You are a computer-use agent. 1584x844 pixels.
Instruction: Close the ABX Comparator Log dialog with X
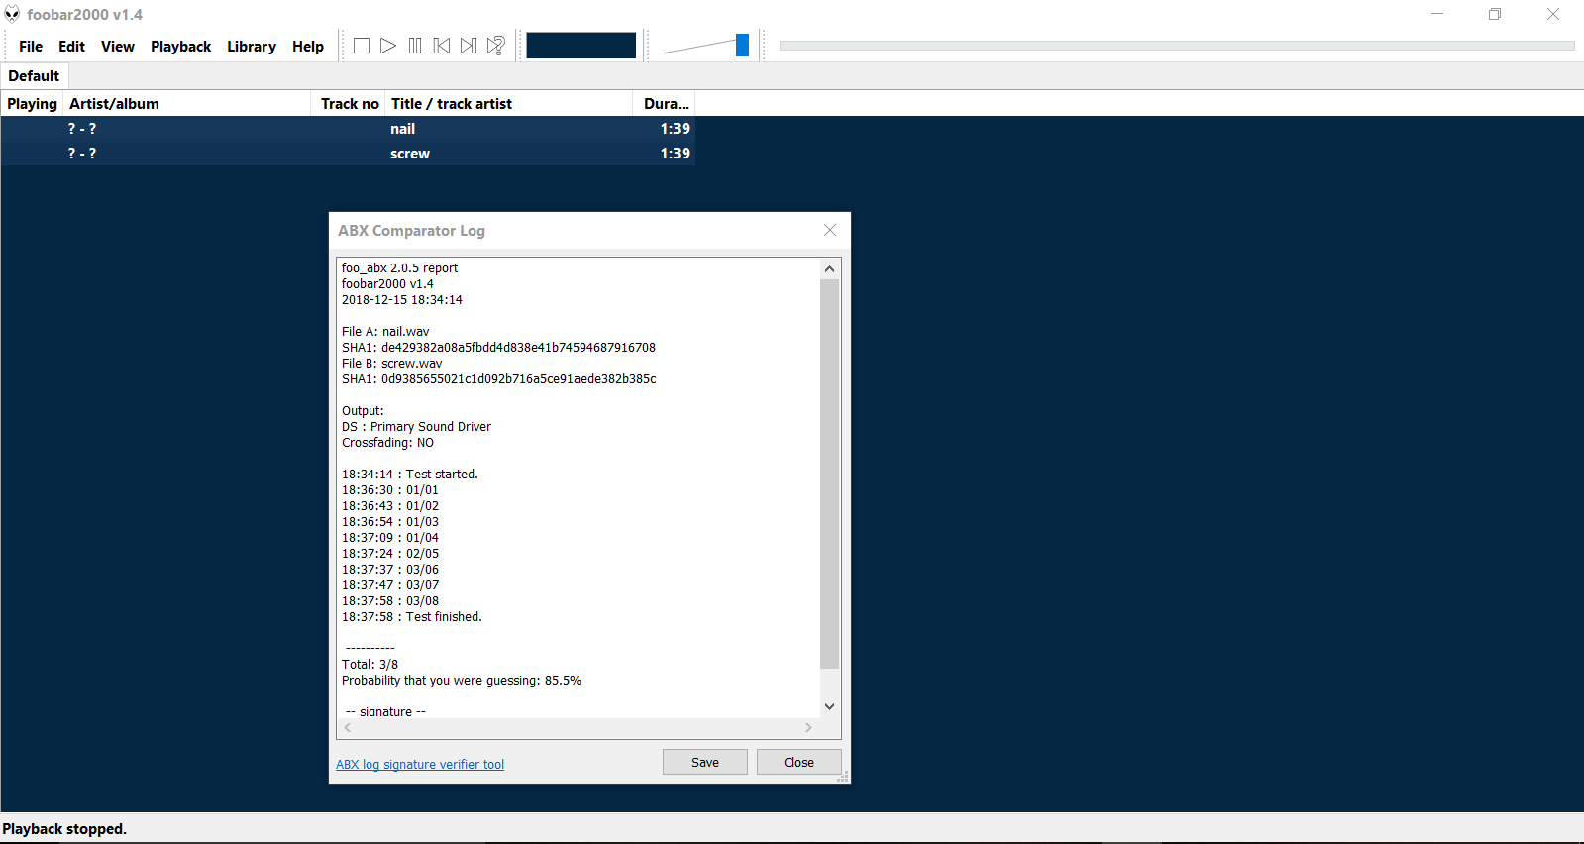pos(830,230)
